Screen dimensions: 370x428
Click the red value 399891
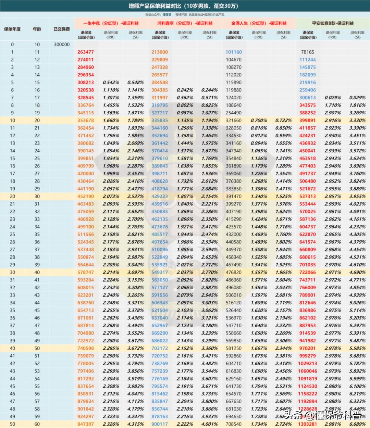click(308, 121)
